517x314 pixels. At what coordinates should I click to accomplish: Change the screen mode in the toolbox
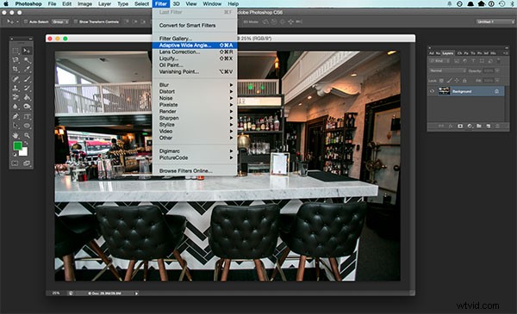click(27, 163)
